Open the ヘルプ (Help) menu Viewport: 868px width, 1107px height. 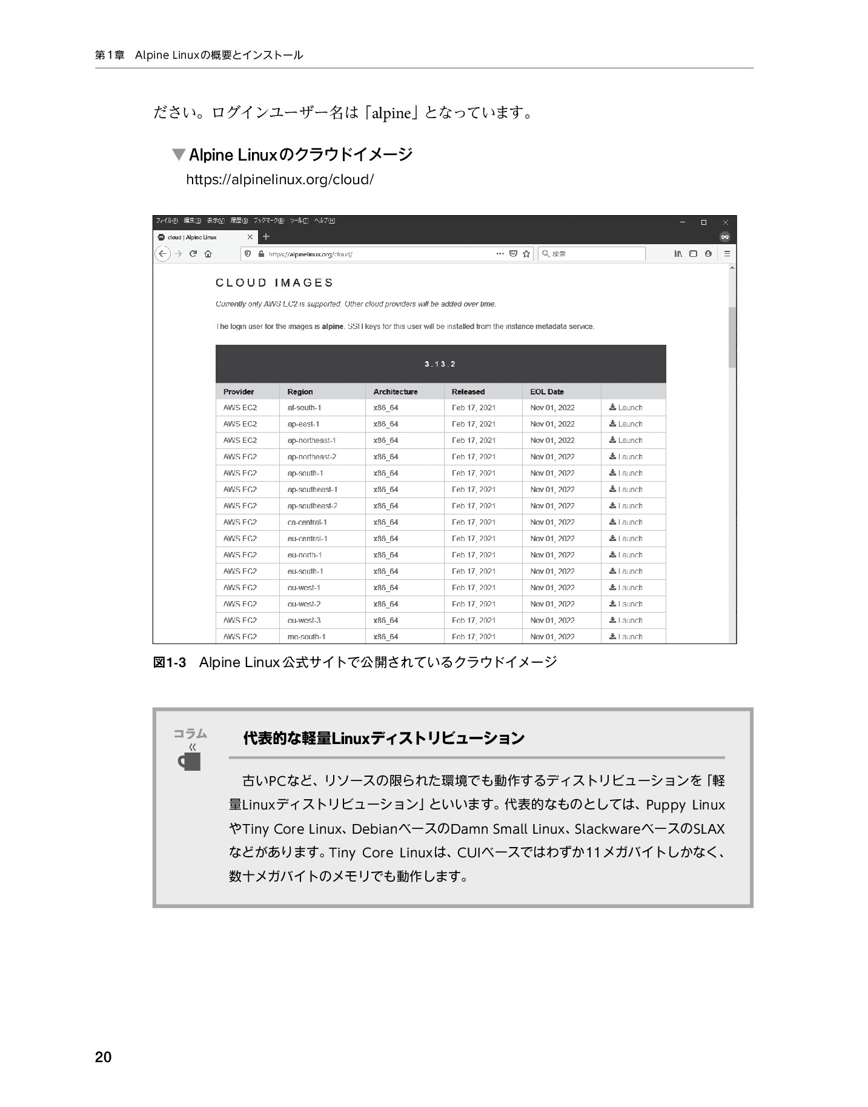(x=324, y=221)
